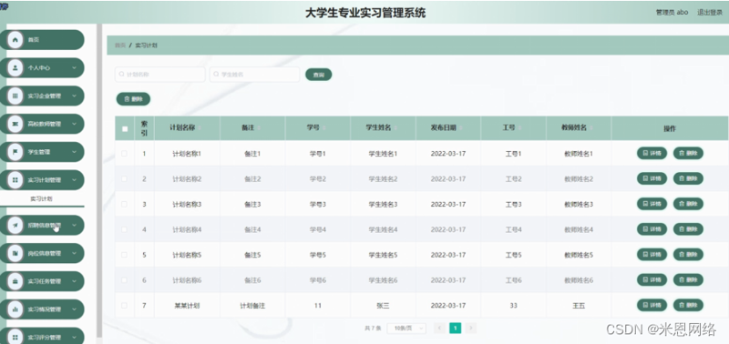Go to the previous page arrow
The height and width of the screenshot is (344, 729).
pos(439,329)
